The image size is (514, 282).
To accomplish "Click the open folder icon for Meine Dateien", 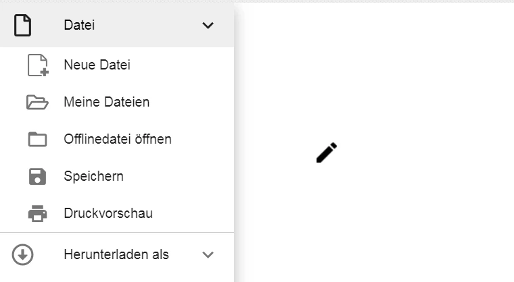I will [37, 103].
